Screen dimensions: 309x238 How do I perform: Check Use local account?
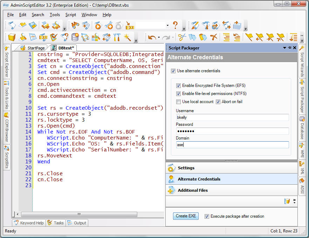178,102
